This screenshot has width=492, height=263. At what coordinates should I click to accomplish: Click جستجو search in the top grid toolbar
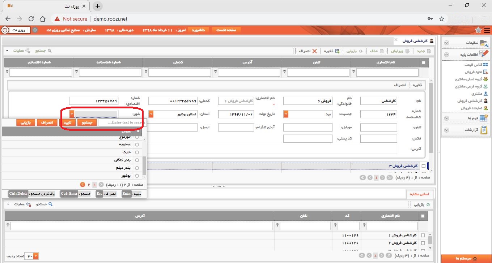pyautogui.click(x=43, y=51)
